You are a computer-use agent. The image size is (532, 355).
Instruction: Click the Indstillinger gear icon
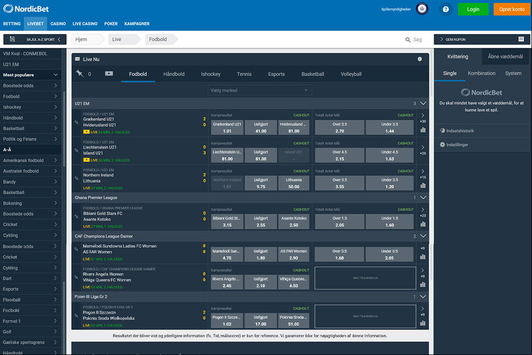(442, 145)
